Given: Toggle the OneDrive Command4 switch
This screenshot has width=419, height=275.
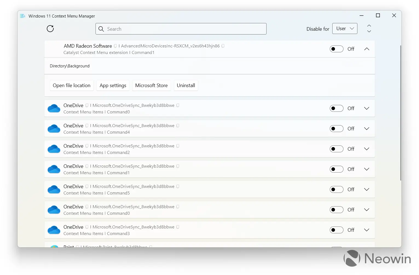Looking at the screenshot, I should pos(336,129).
